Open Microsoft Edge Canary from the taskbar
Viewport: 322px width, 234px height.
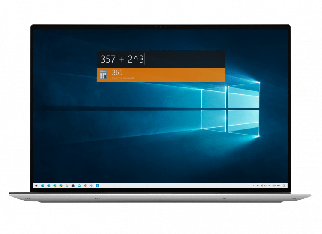point(61,186)
